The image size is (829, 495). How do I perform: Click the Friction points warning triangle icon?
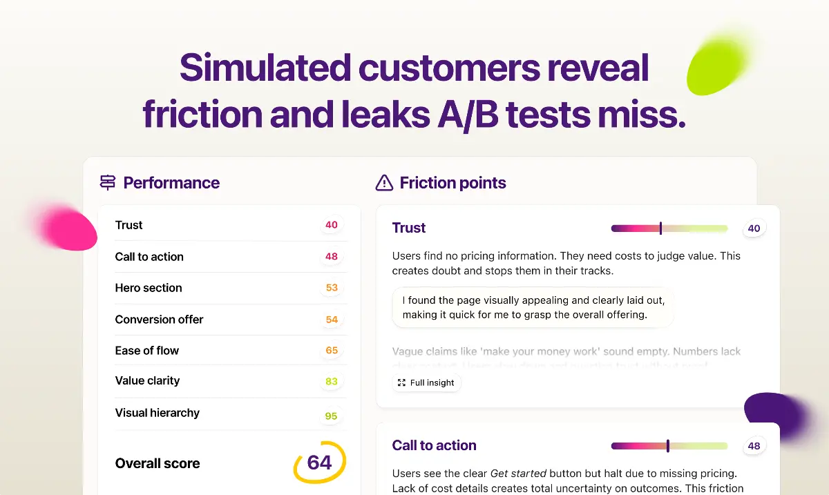click(x=384, y=183)
